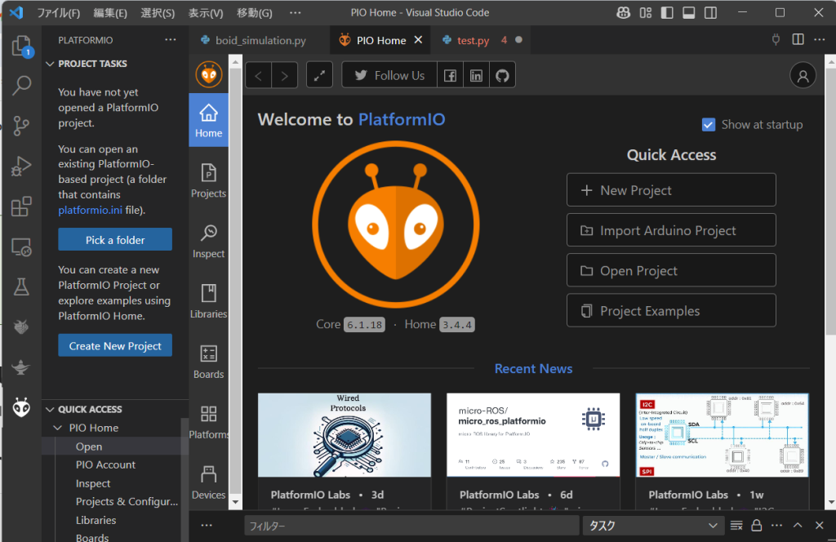Uncheck the Show at startup checkbox
The image size is (836, 542).
pyautogui.click(x=709, y=125)
